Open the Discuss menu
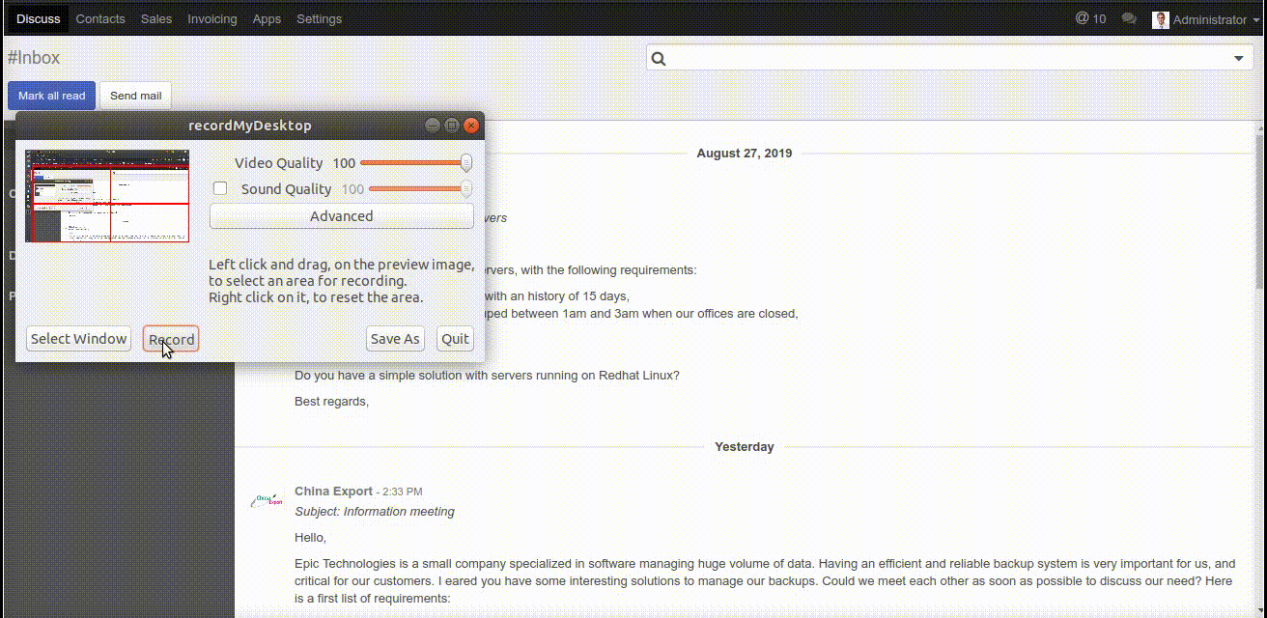Screen dimensions: 1267x618 (39, 18)
